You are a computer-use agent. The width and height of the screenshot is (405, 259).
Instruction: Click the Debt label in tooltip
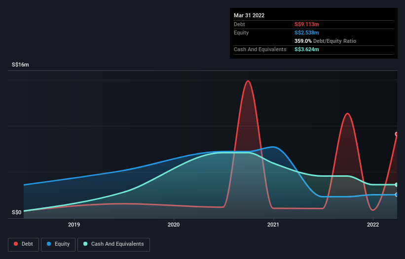coord(239,24)
